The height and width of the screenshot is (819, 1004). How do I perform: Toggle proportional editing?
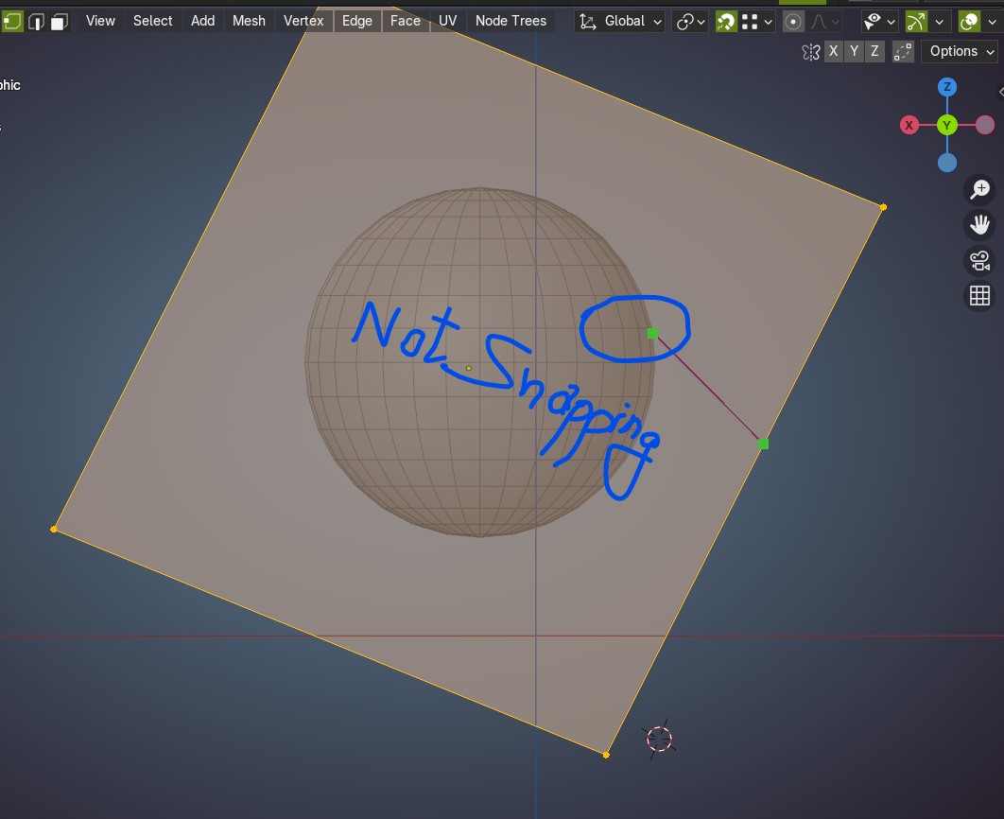pos(792,22)
